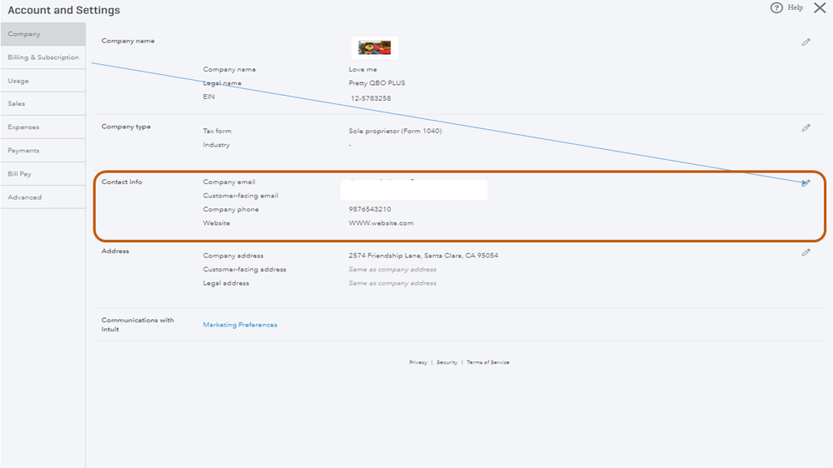833x468 pixels.
Task: Edit the Company type section pencil
Action: point(806,128)
